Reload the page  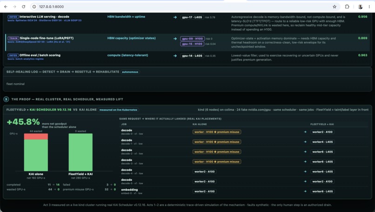pyautogui.click(x=23, y=7)
